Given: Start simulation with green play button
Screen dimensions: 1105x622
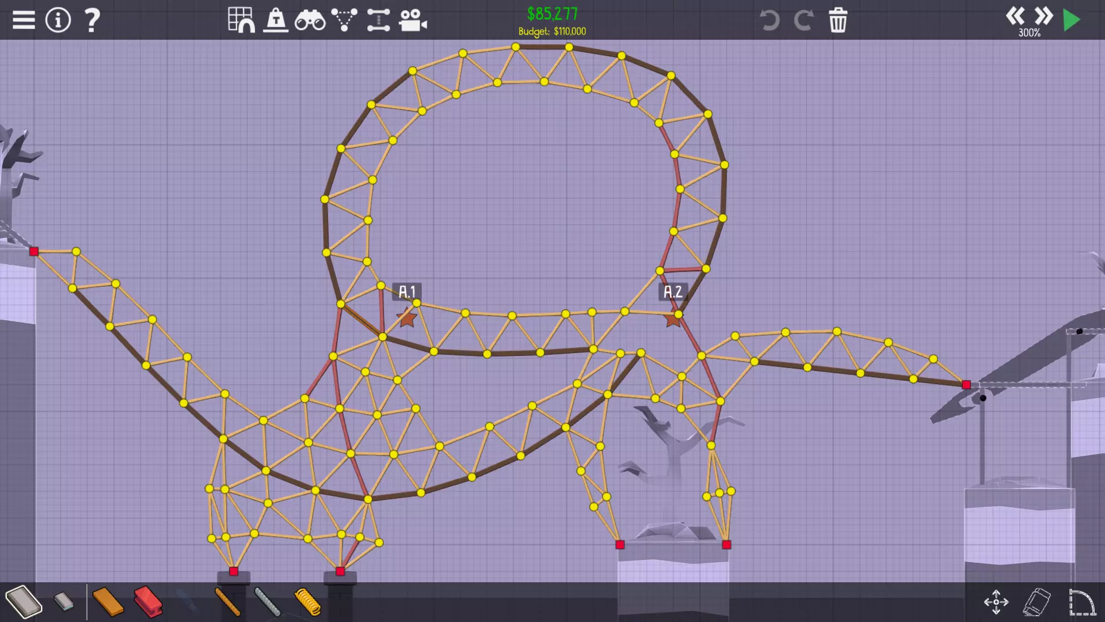Looking at the screenshot, I should pos(1072,20).
